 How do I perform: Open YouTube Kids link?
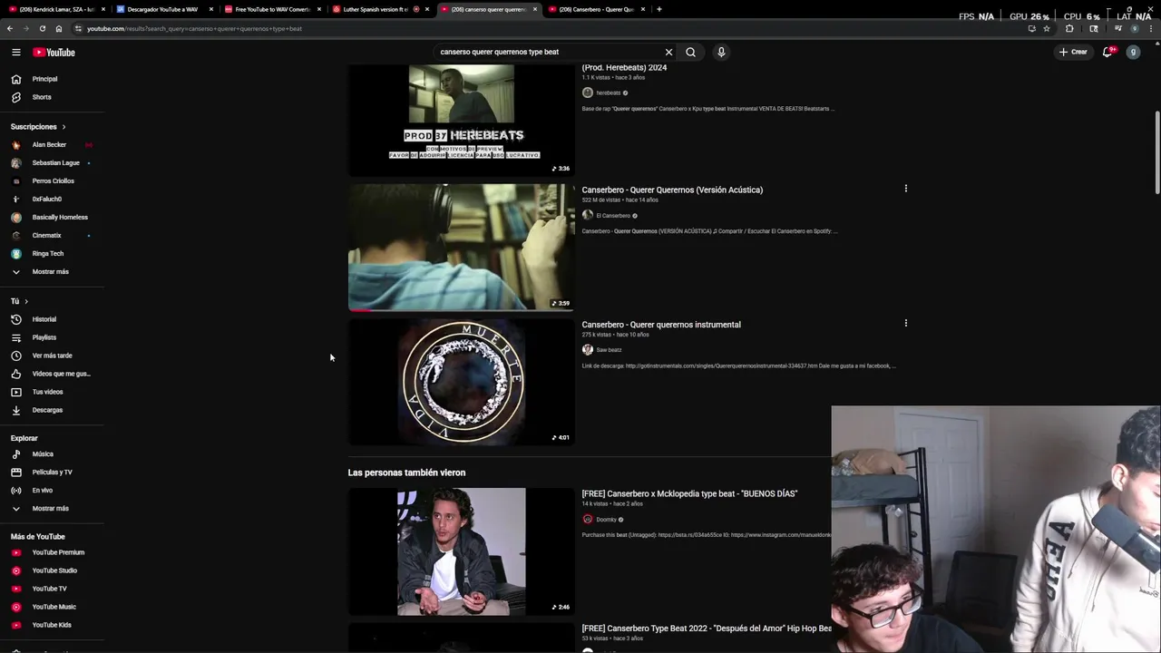point(52,625)
